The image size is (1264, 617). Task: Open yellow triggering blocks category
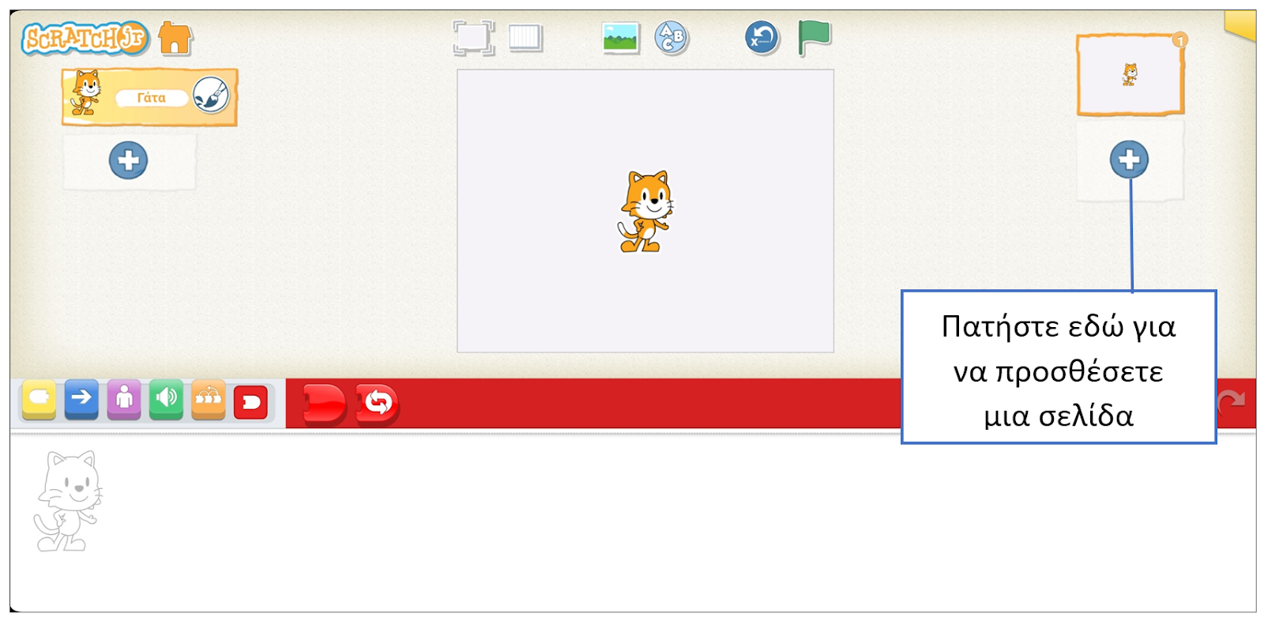click(39, 399)
